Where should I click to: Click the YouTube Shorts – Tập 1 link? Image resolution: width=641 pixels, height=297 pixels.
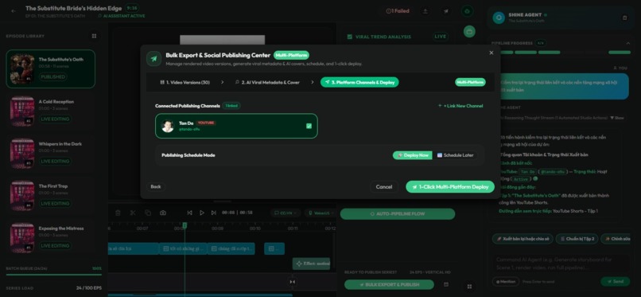point(575,211)
